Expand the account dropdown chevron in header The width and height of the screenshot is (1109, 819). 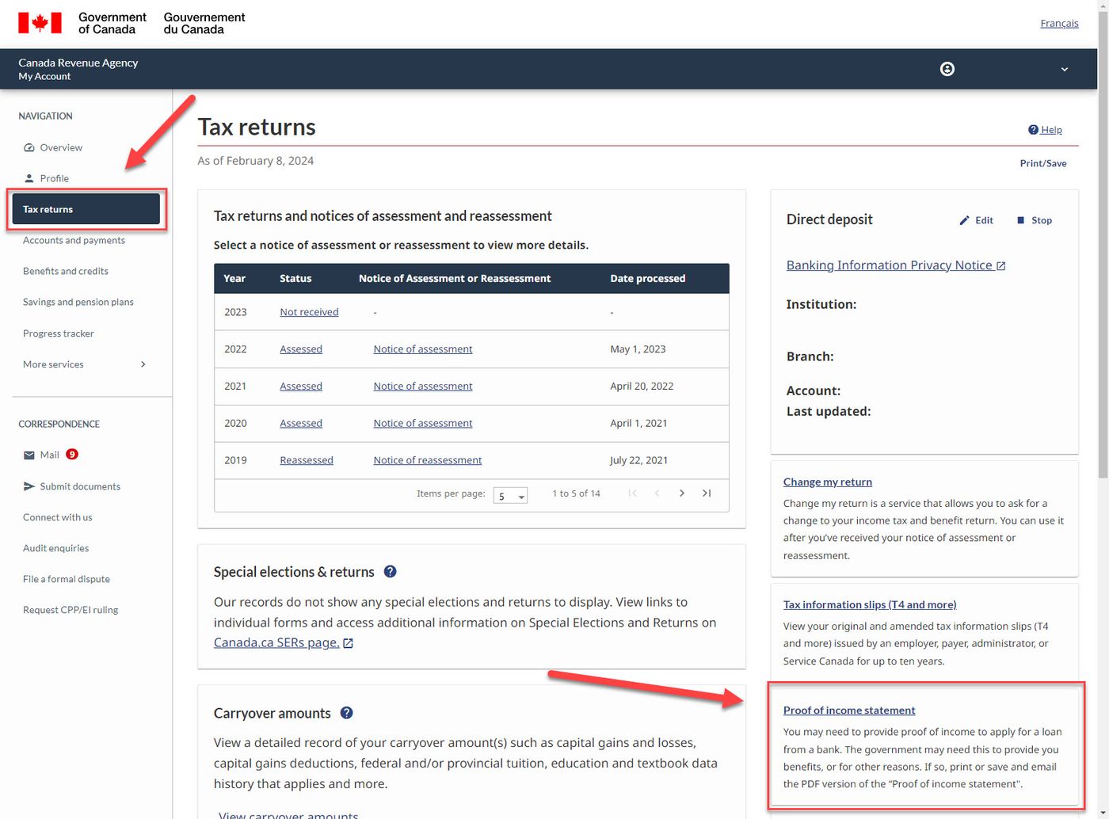(x=1065, y=70)
